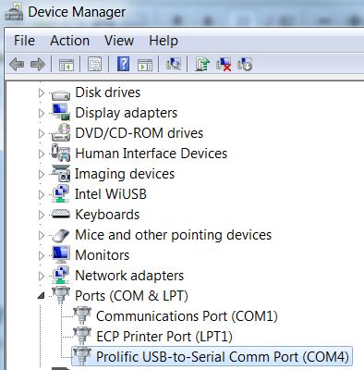This screenshot has width=364, height=370.
Task: Click the Back arrow toolbar button
Action: [17, 64]
